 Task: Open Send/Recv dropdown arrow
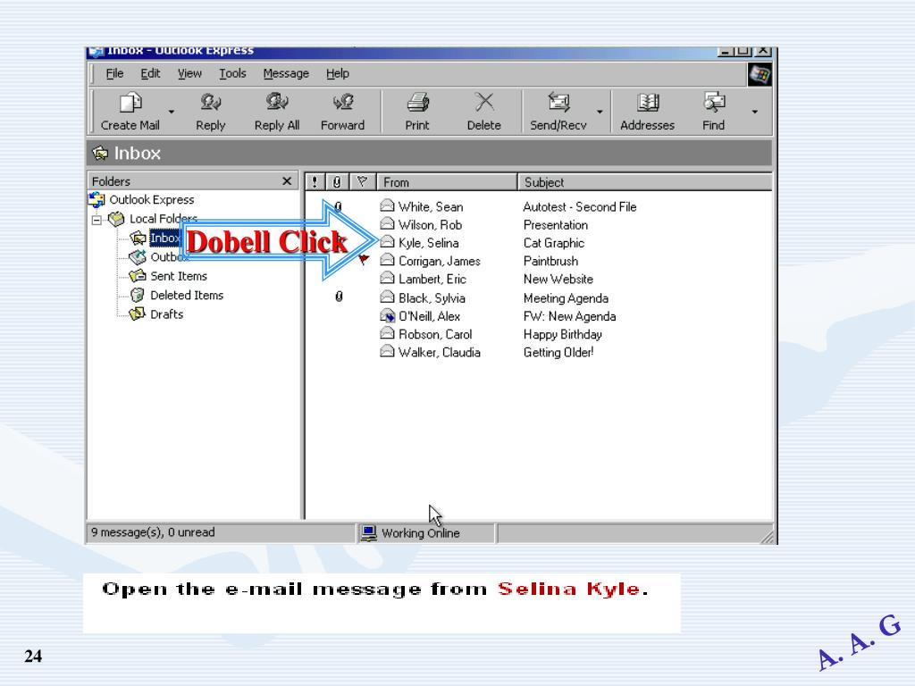click(x=600, y=111)
